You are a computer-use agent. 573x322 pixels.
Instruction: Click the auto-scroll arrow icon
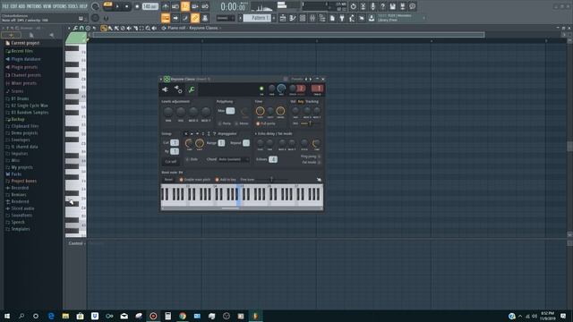click(x=175, y=18)
